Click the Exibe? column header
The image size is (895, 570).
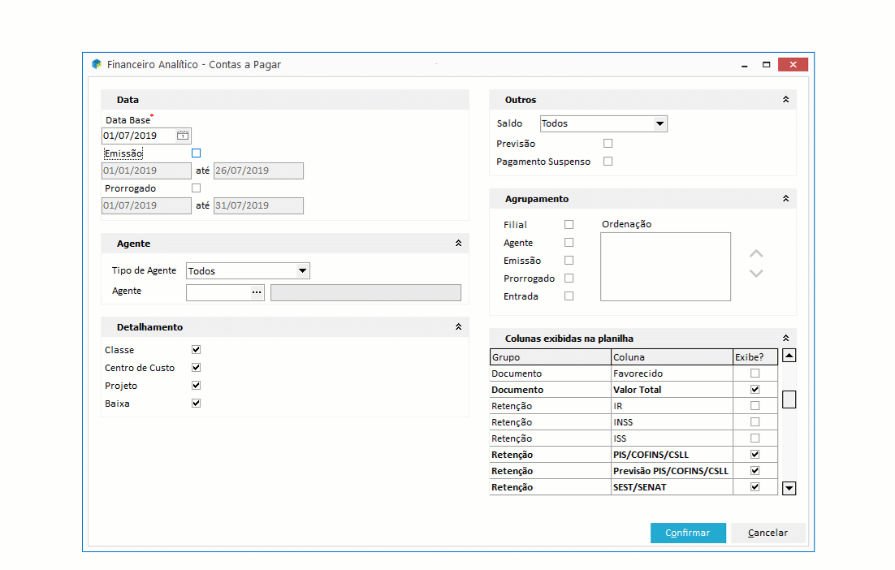755,357
